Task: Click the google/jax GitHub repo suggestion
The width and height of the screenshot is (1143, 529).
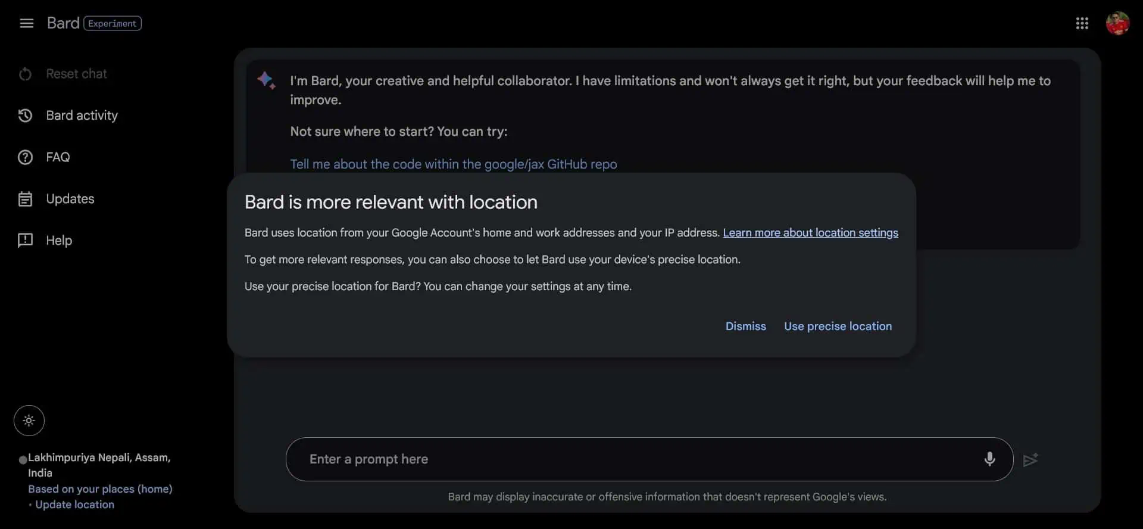Action: (454, 164)
